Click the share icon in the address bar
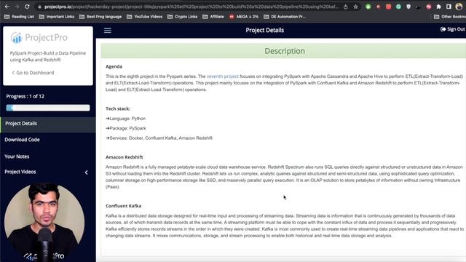The width and height of the screenshot is (466, 262). coord(345,7)
